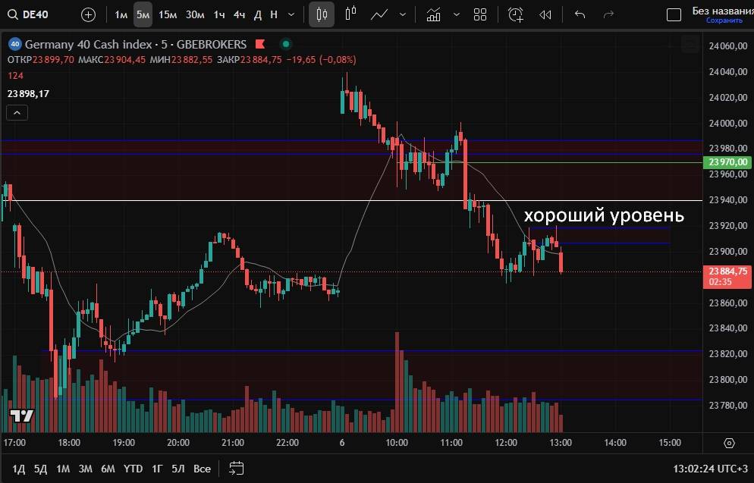
Task: Collapse the indicator legend with the chevron
Action: click(17, 113)
